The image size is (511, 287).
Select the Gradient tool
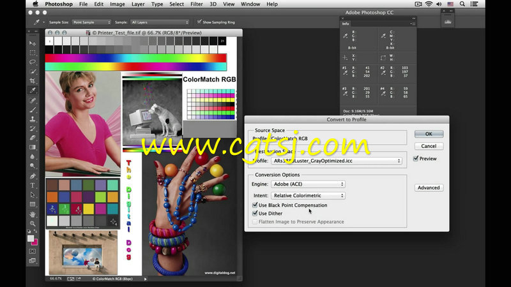pos(33,147)
